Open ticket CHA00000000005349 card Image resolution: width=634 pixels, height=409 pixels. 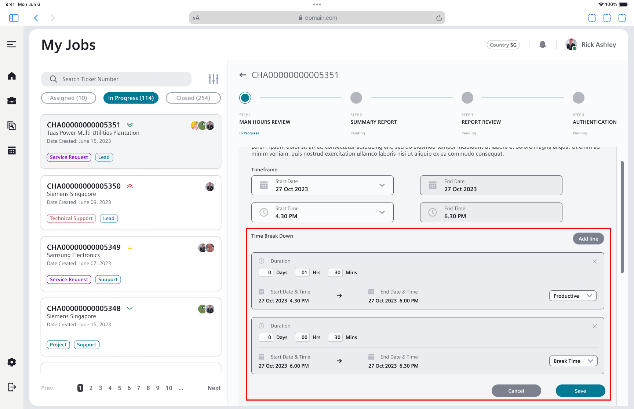tap(131, 264)
